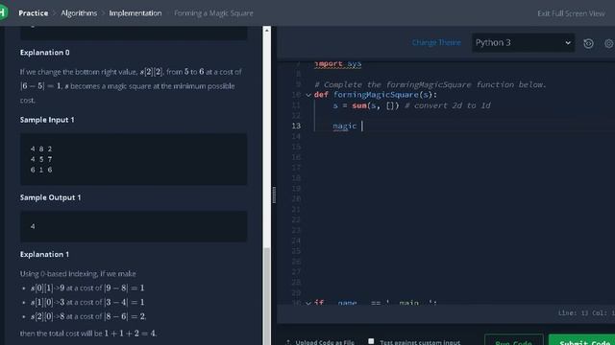Click the Sample Output 1 value 4

(33, 226)
